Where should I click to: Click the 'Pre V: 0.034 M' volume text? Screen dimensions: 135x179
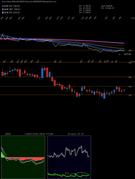tap(107, 8)
